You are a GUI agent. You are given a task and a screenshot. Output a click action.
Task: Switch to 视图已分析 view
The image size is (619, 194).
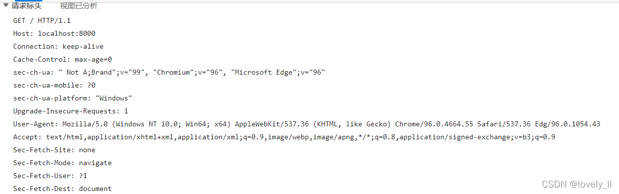tap(79, 6)
